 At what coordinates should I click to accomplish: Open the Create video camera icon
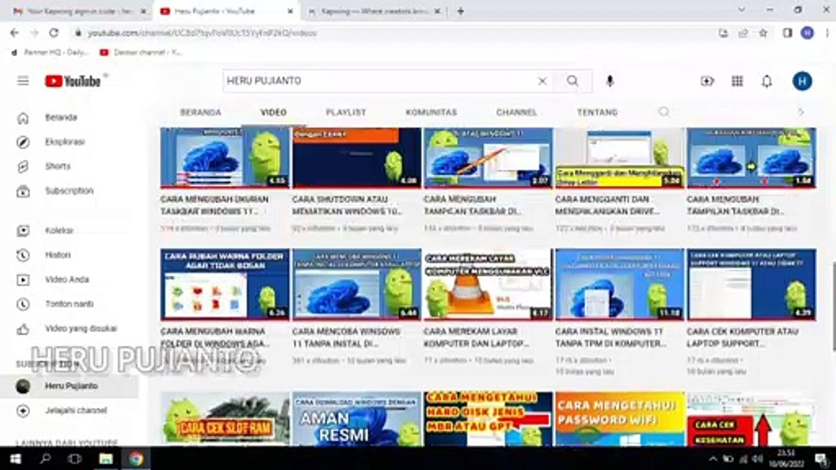pos(707,81)
